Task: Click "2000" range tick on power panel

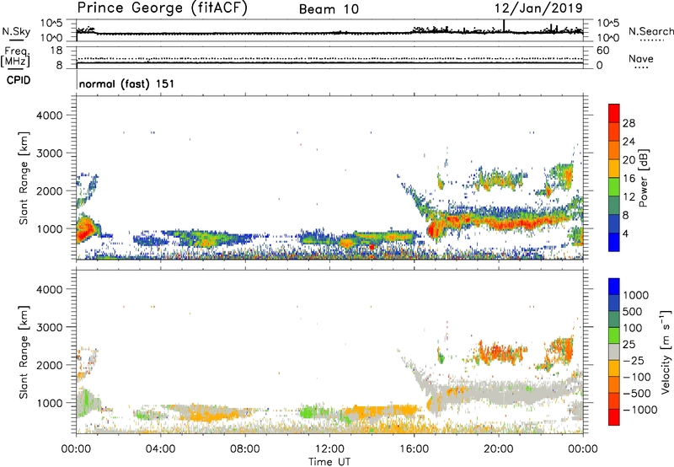Action: click(50, 191)
